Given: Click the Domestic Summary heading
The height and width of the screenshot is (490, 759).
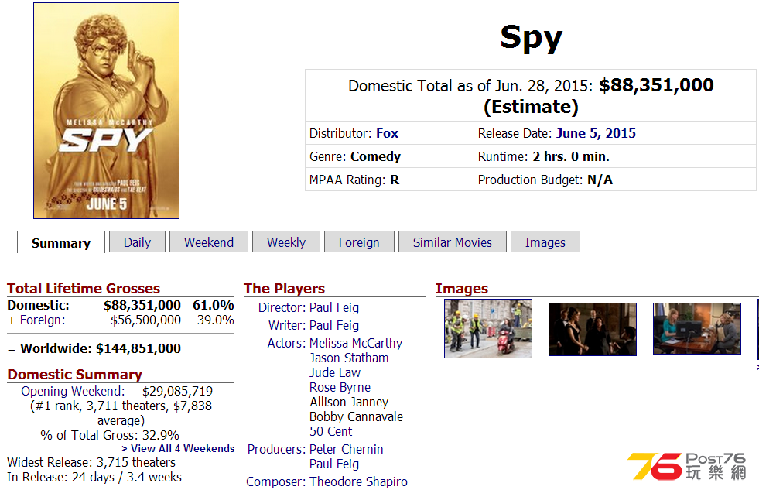Looking at the screenshot, I should pos(74,375).
